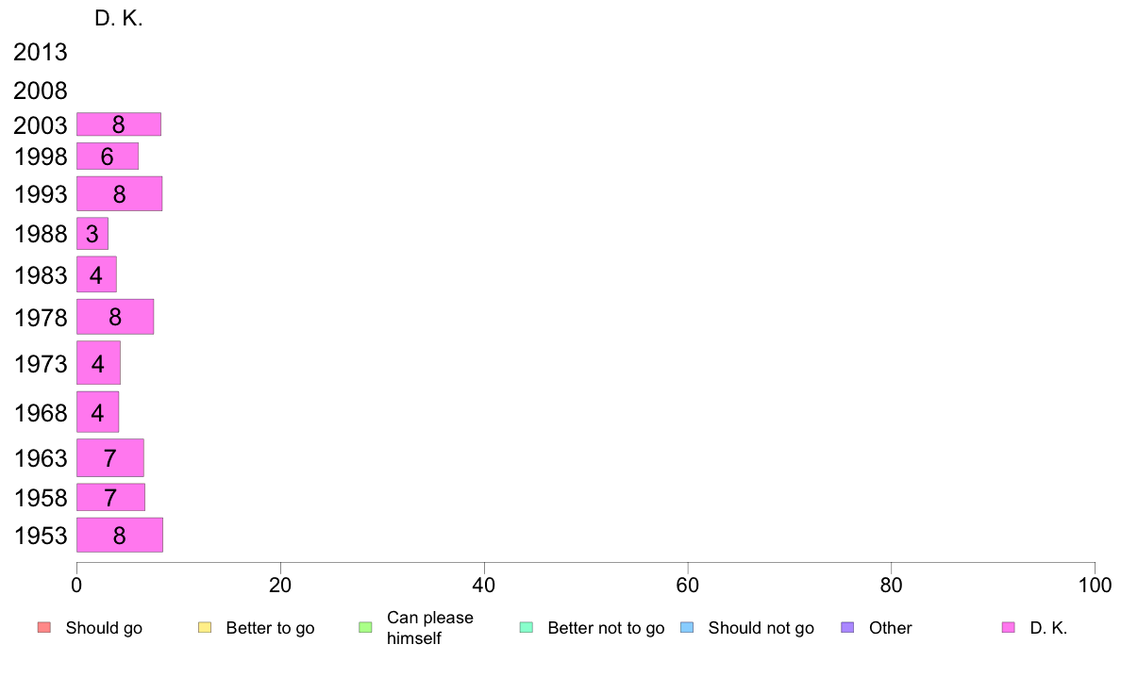
Task: Select the 1963 bar showing 7
Action: tap(110, 457)
